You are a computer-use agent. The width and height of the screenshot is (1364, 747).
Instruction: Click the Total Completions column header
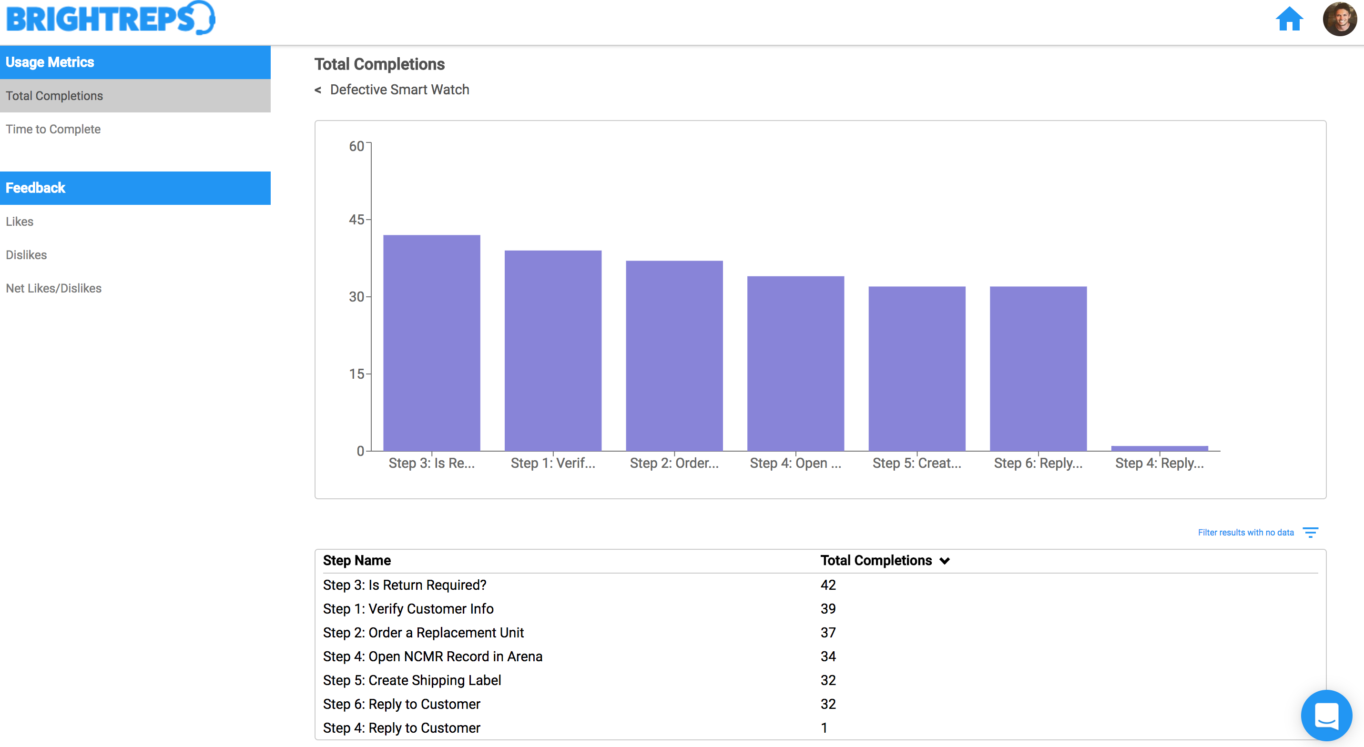coord(876,561)
